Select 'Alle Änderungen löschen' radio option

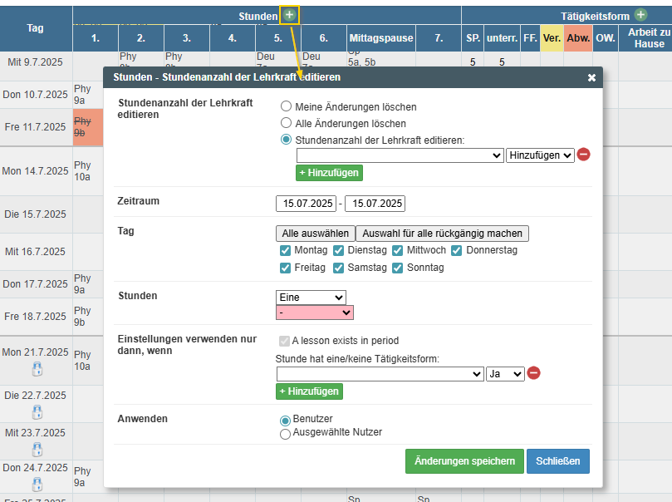286,123
